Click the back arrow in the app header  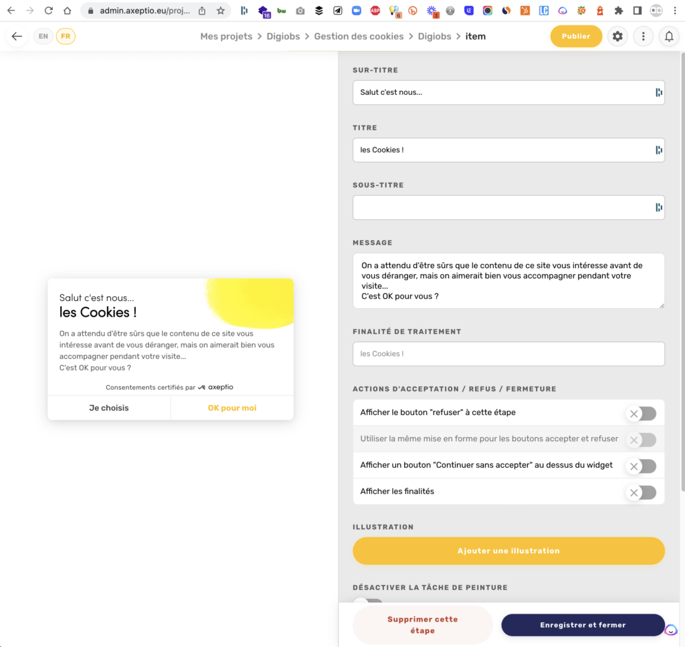(17, 36)
